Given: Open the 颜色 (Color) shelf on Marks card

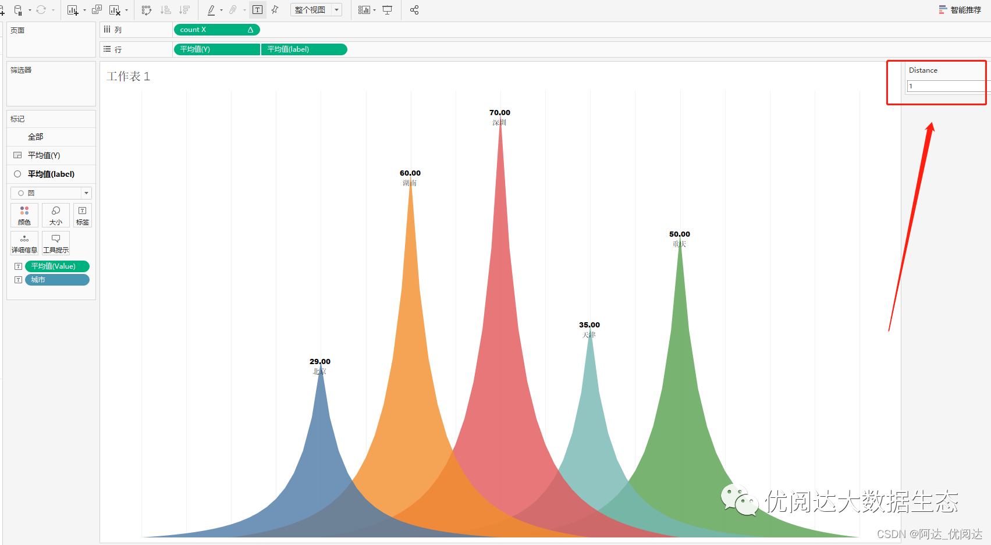Looking at the screenshot, I should click(24, 215).
